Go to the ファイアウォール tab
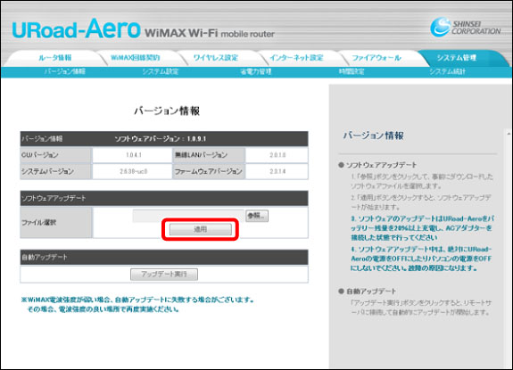 tap(376, 58)
